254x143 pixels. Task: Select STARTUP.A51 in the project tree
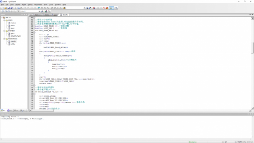click(16, 36)
